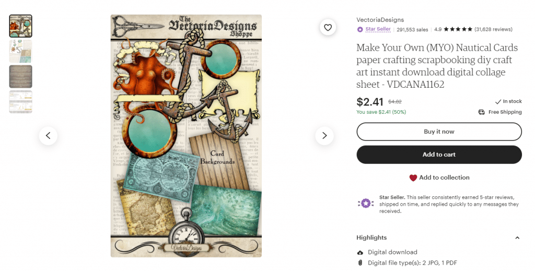Viewport: 535px width, 271px height.
Task: Select the first nautical cards thumbnail
Action: coord(21,26)
